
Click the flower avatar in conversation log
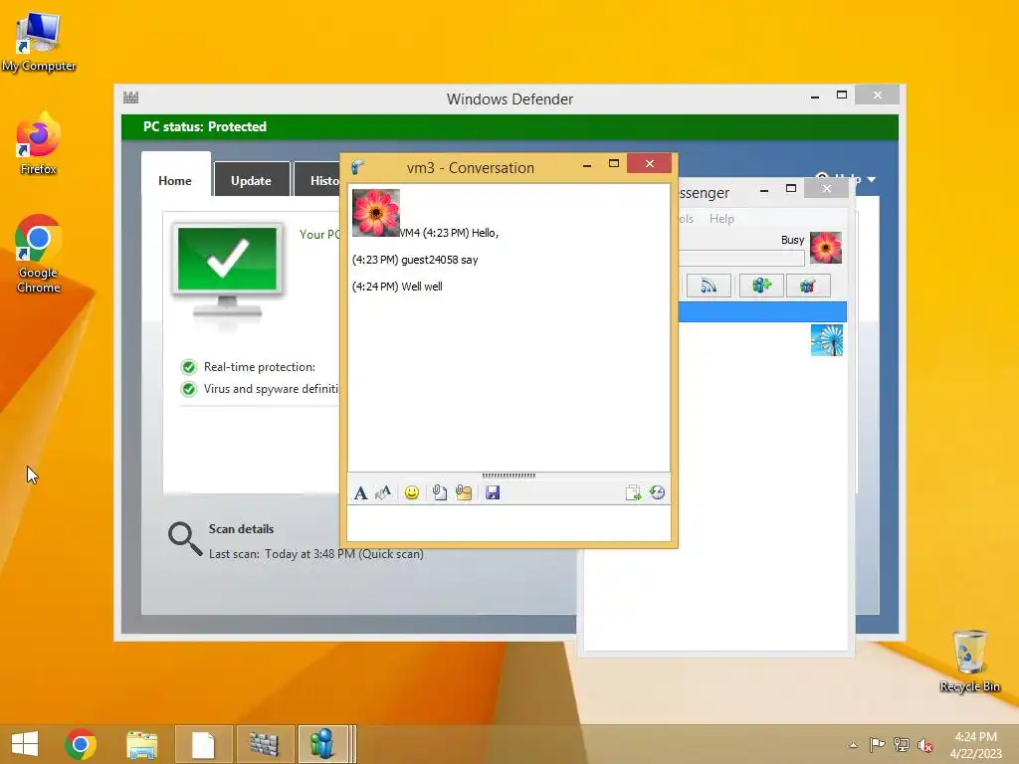pyautogui.click(x=375, y=213)
